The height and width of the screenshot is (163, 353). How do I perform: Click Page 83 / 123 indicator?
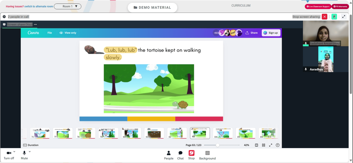coord(193,145)
